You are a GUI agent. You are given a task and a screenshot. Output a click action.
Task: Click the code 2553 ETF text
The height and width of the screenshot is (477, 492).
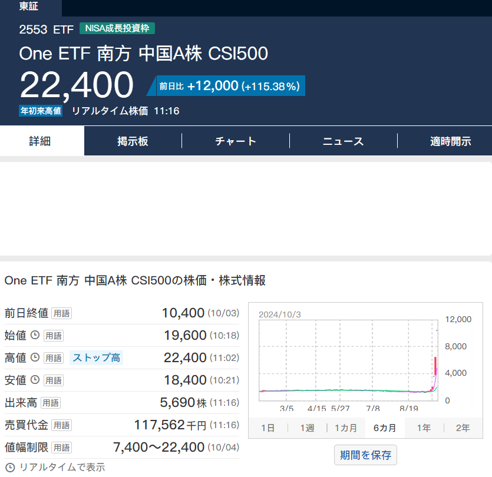coord(47,29)
